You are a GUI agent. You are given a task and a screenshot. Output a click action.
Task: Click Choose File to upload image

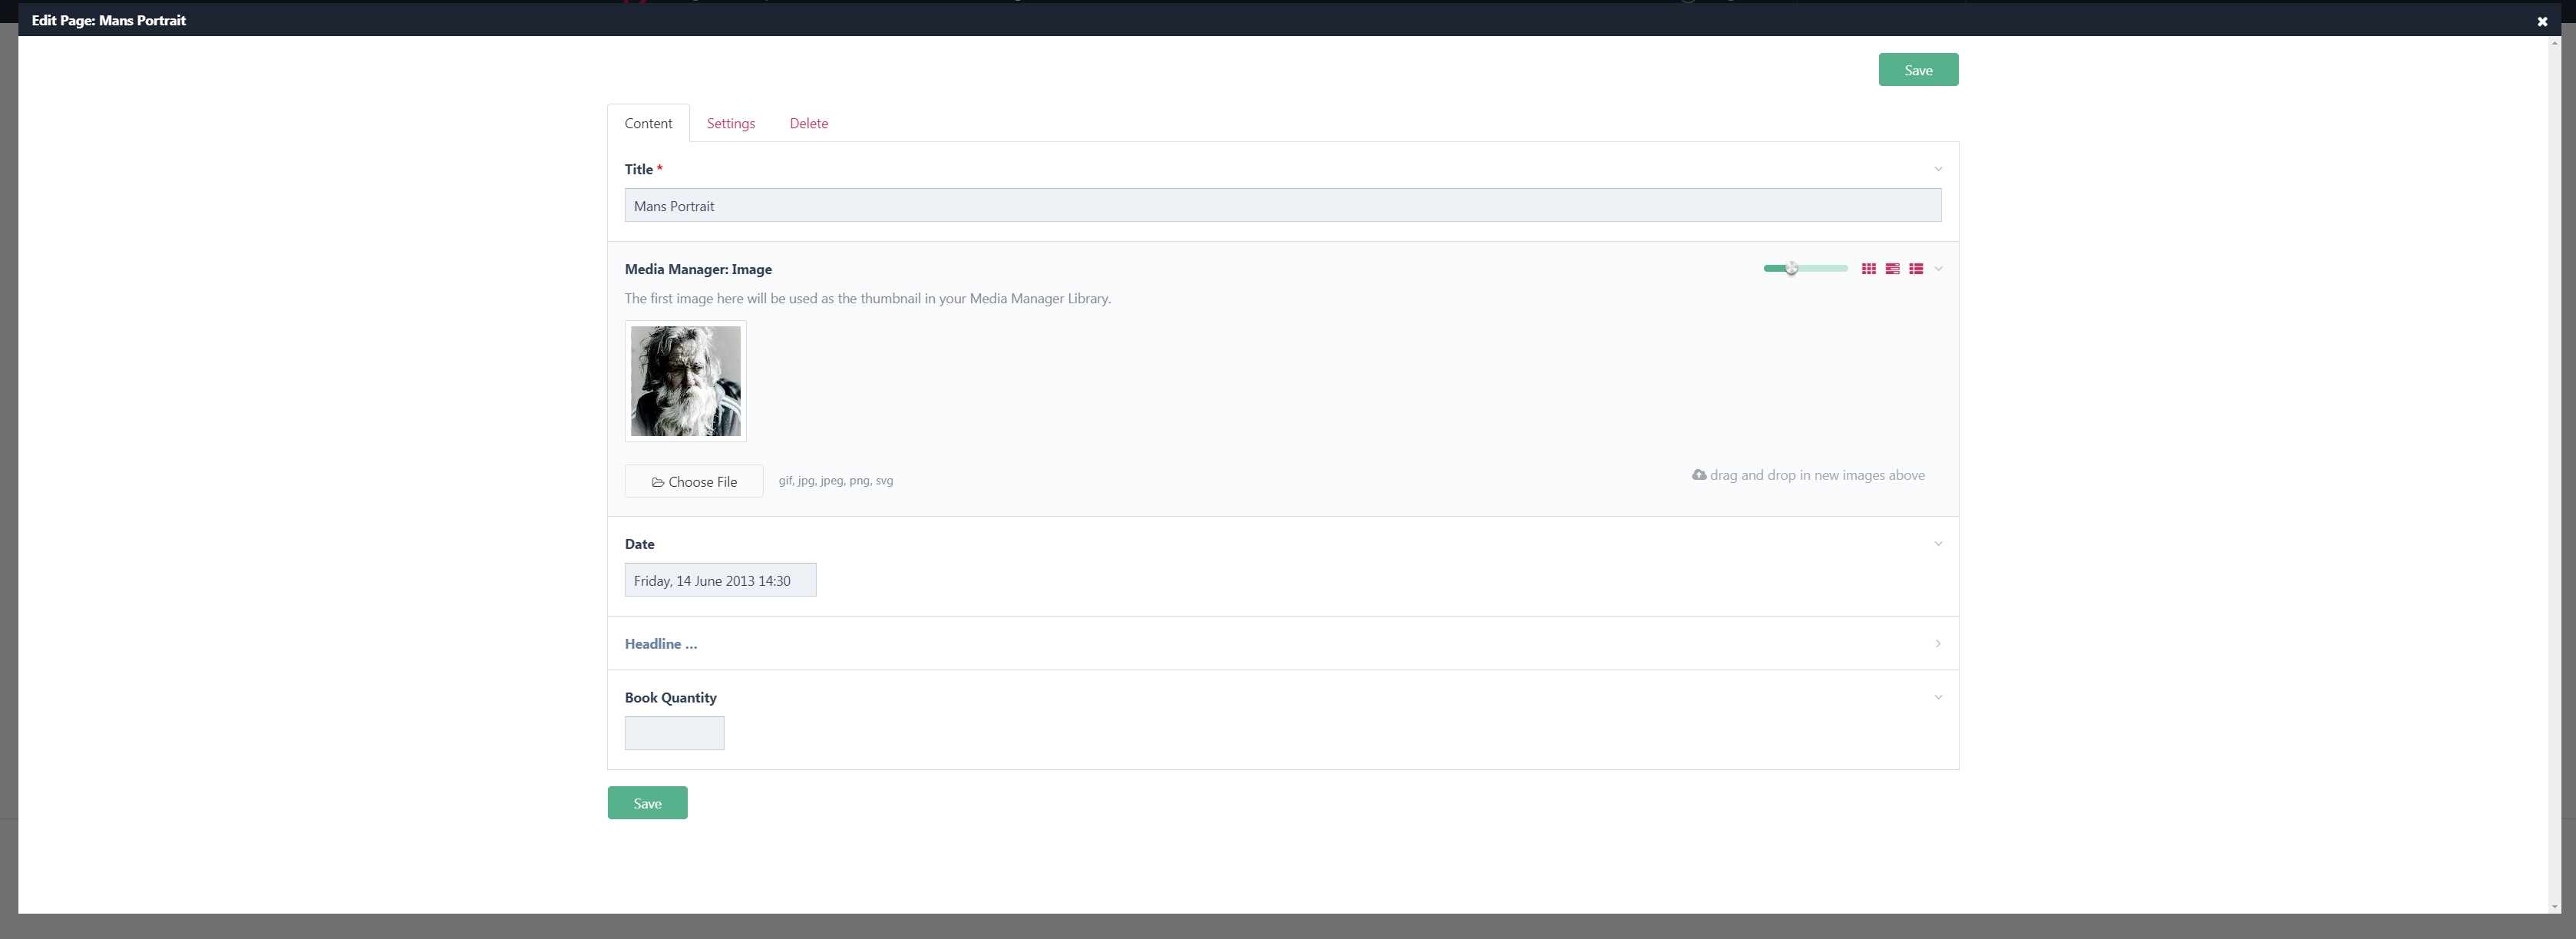point(694,481)
